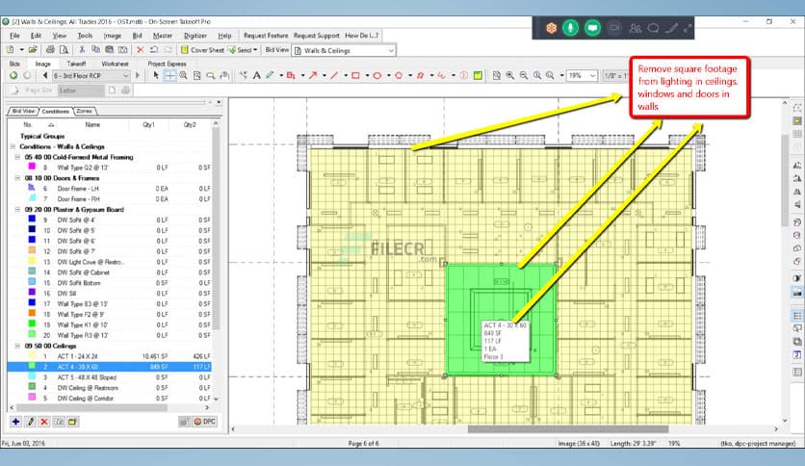Toggle the camera button in meeting bar
805x466 pixels.
[x=613, y=28]
